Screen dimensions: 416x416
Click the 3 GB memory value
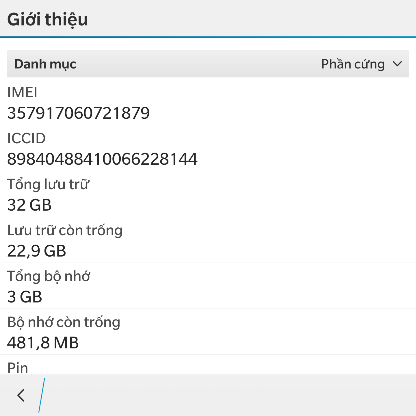25,297
